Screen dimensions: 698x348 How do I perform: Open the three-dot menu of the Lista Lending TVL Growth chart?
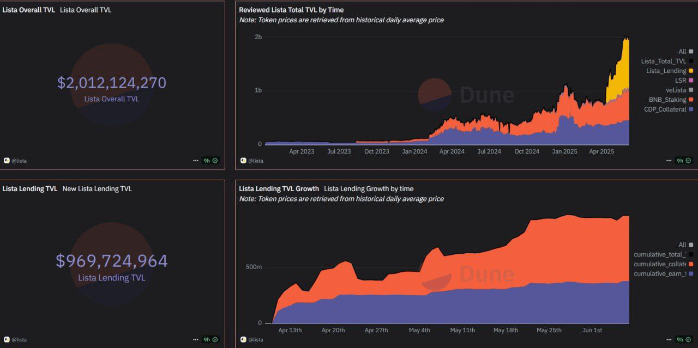[x=669, y=339]
